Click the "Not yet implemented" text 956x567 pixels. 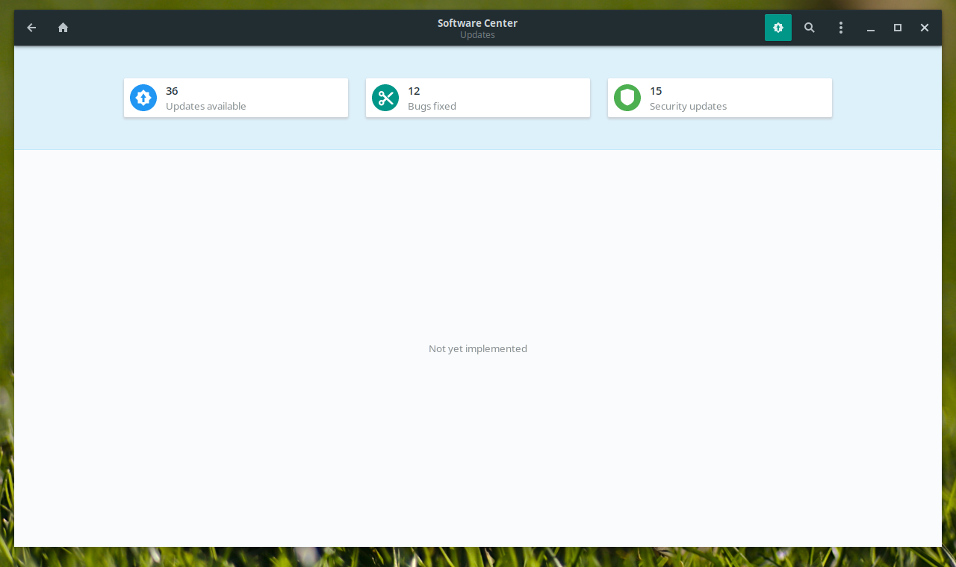click(x=478, y=348)
